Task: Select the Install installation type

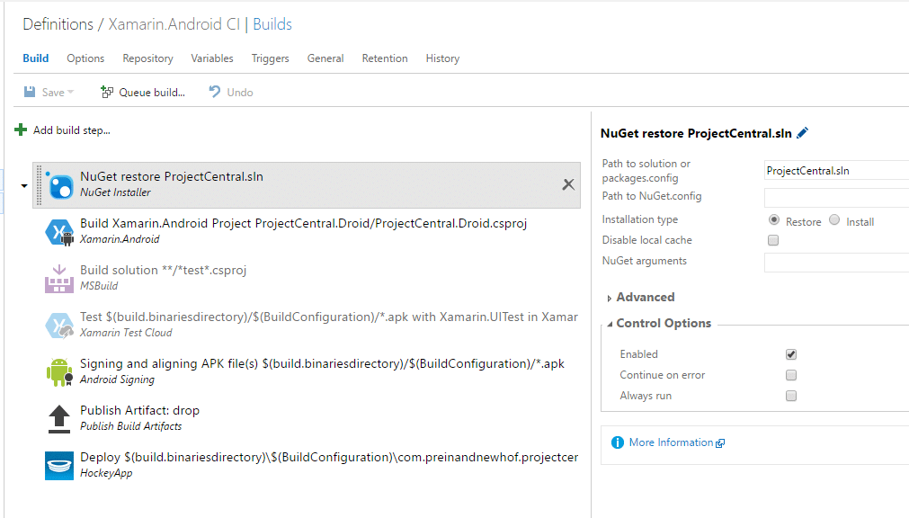Action: [834, 219]
